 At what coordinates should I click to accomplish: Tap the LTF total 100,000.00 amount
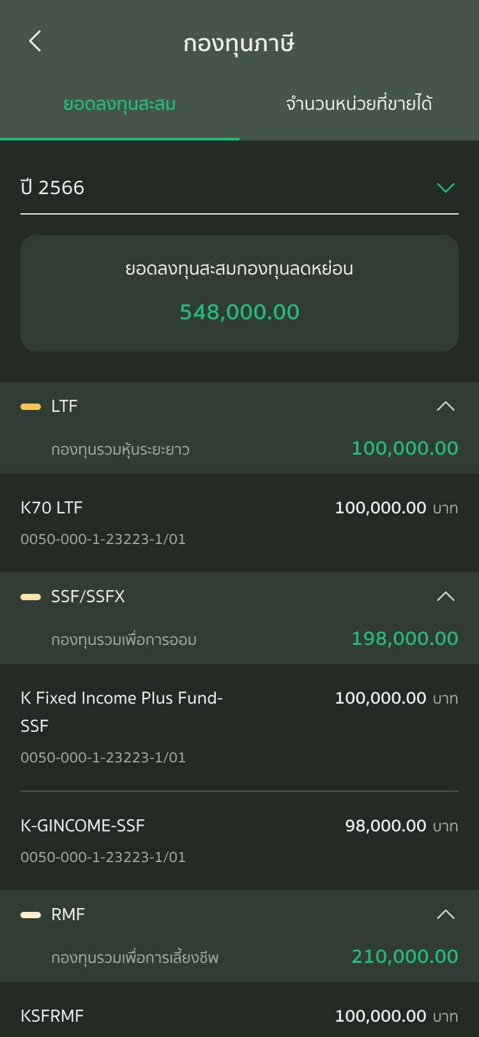(x=404, y=448)
